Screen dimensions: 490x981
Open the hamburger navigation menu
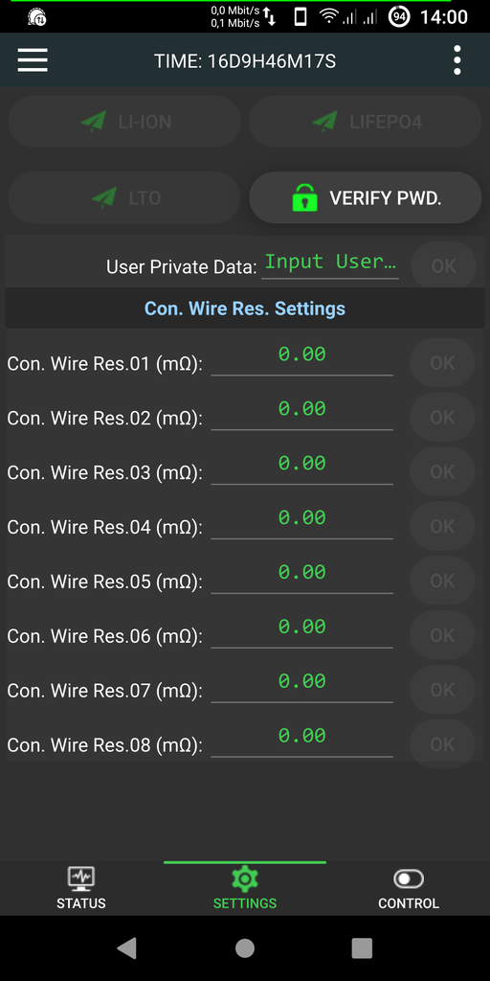[33, 60]
